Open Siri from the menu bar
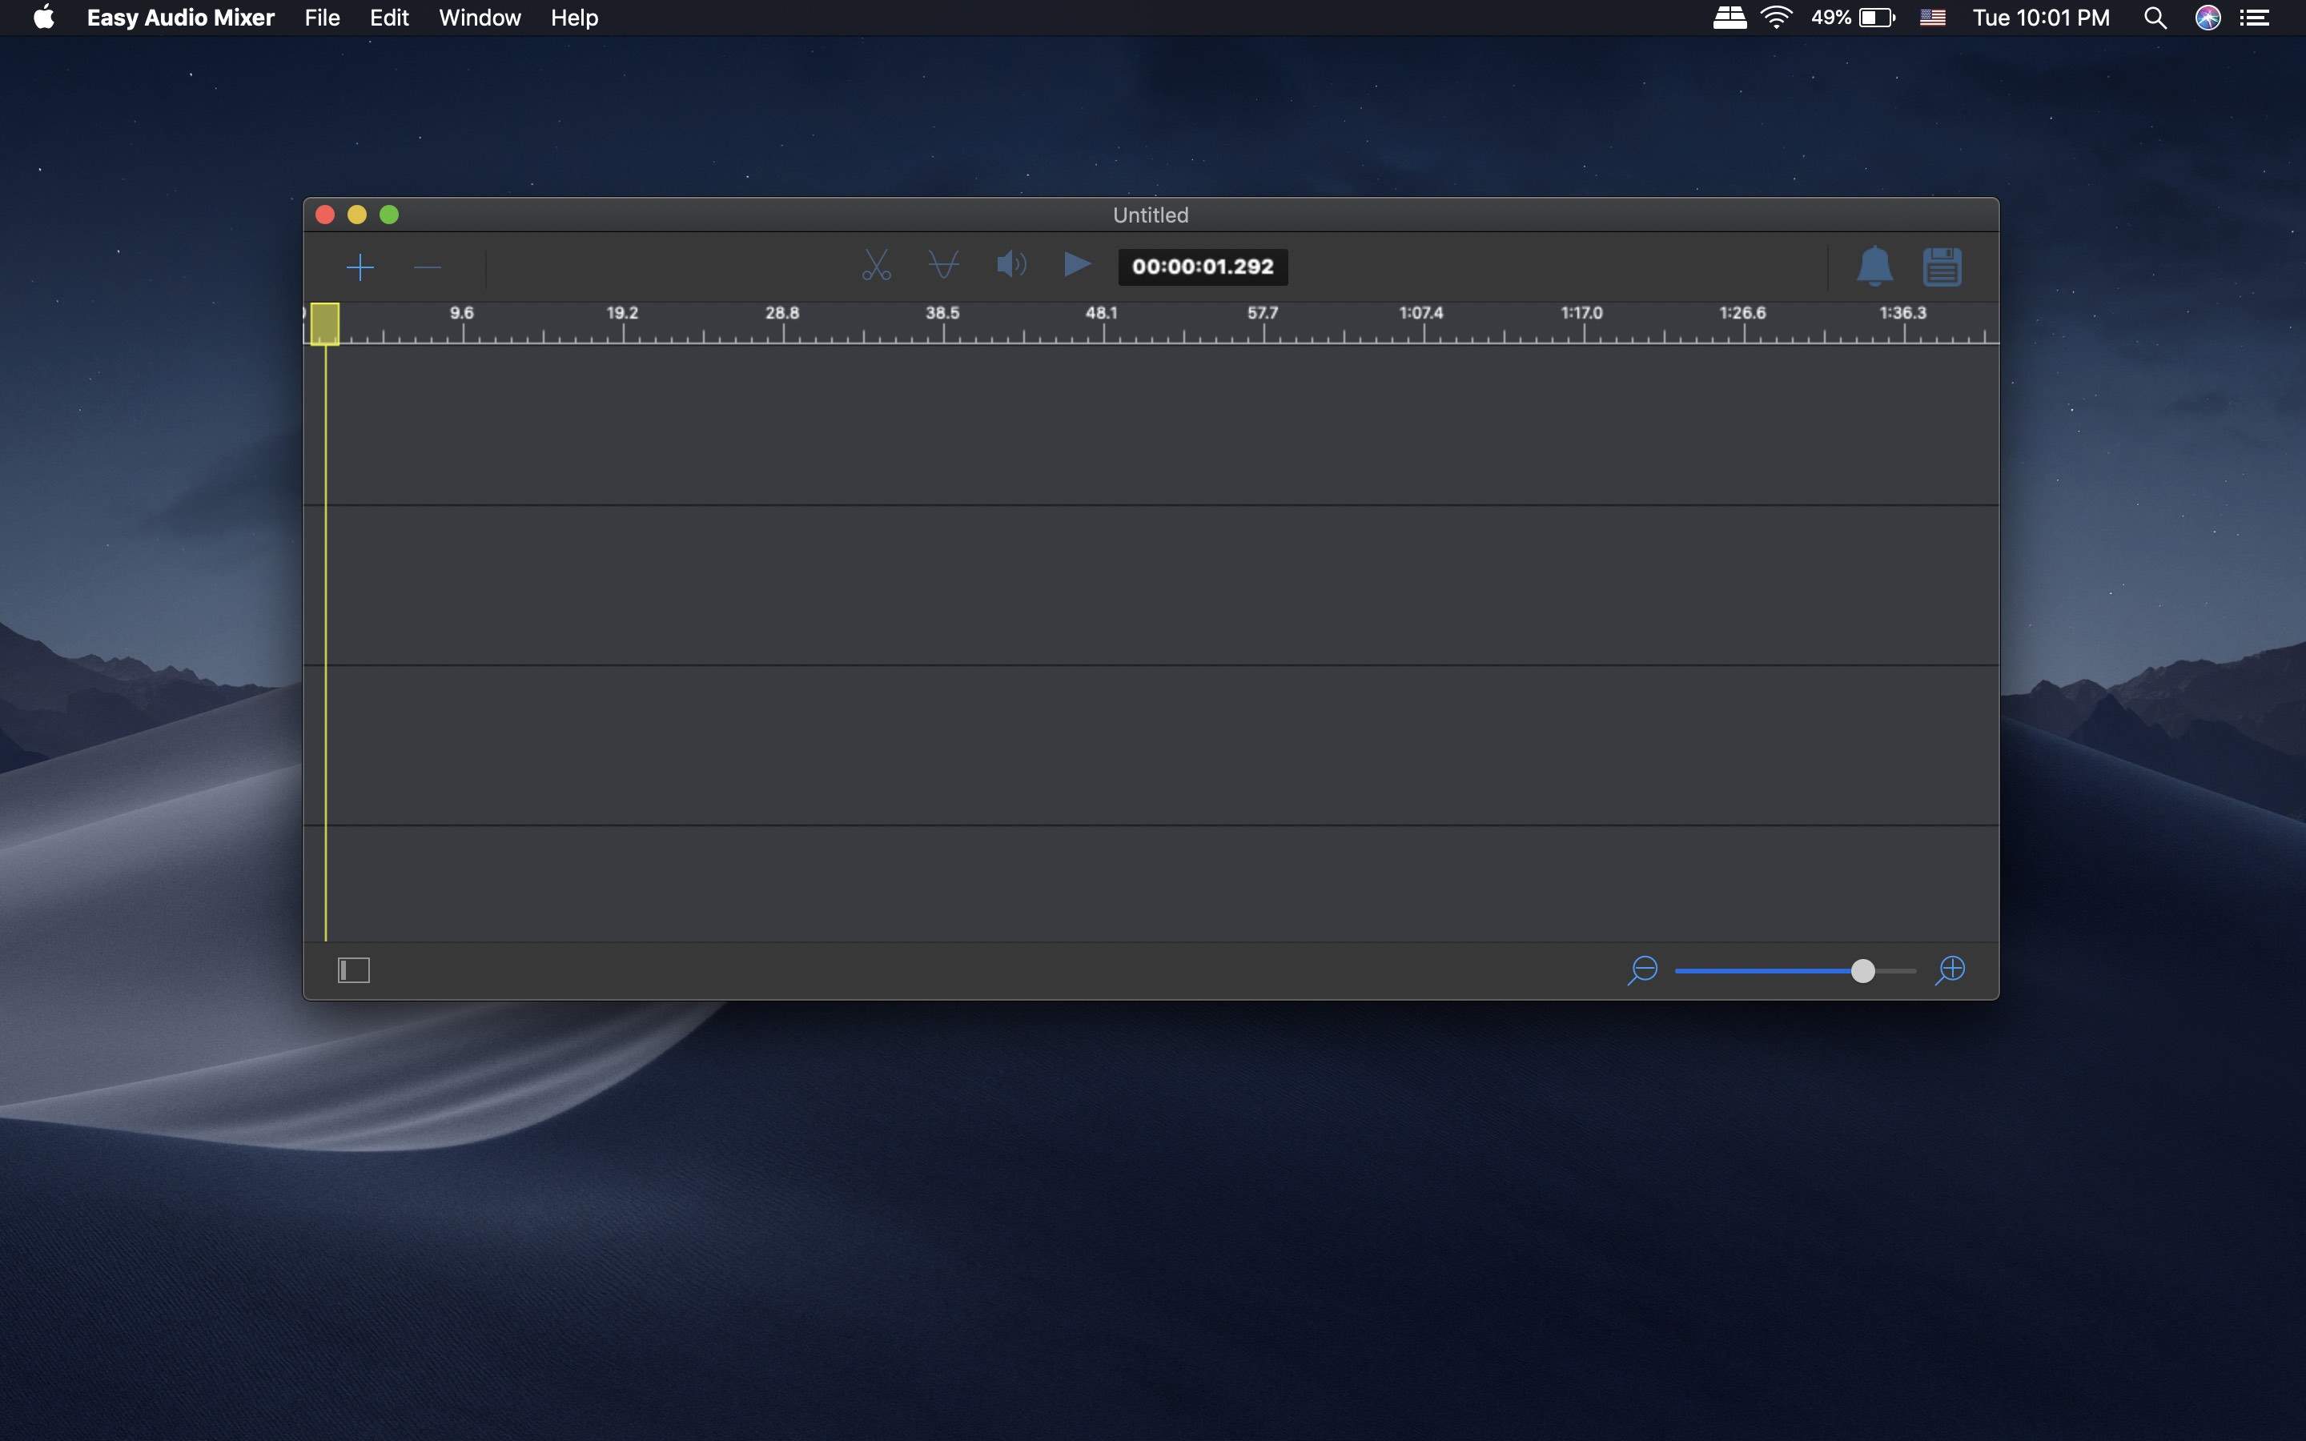The width and height of the screenshot is (2306, 1441). point(2208,17)
